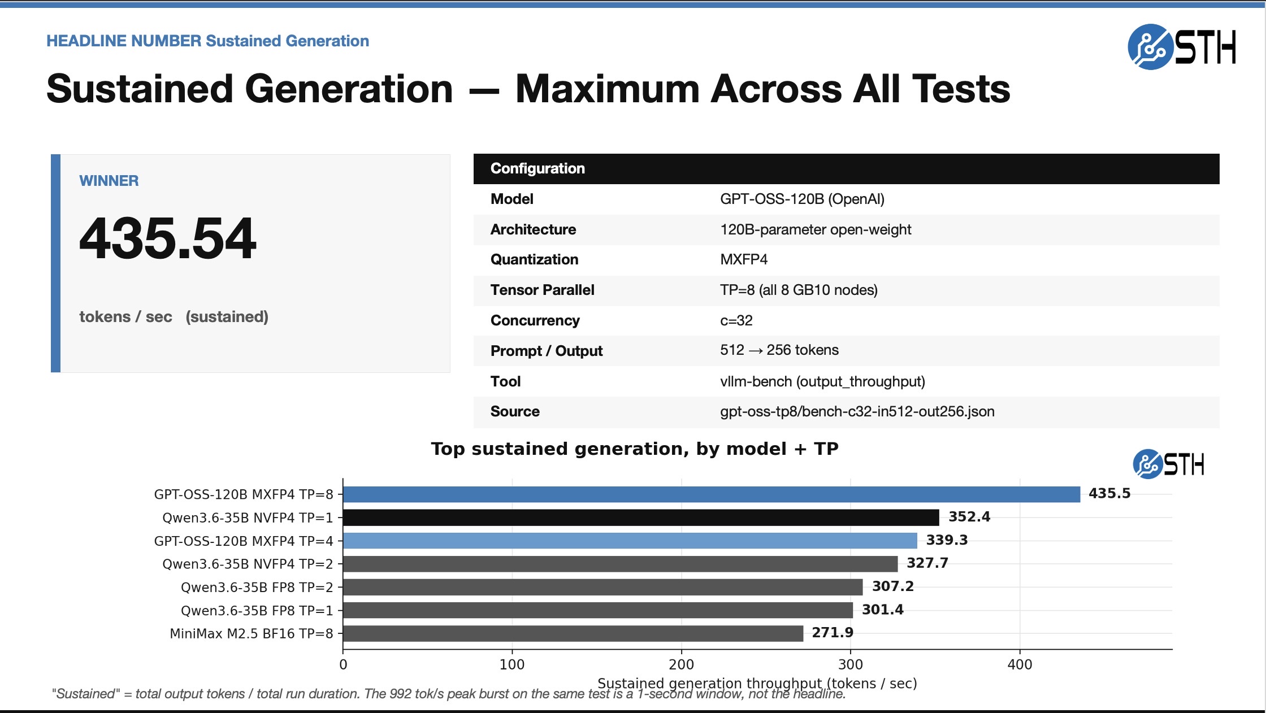
Task: Click the WINNER label in the card
Action: pyautogui.click(x=109, y=181)
